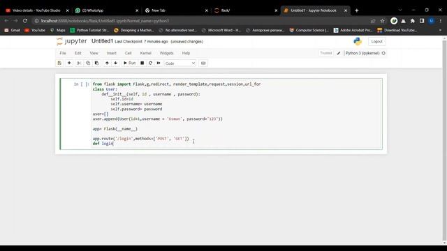Click the Last Checkpoint 7 minutes ago text
Screen dimensions: 447x251
[x=141, y=42]
